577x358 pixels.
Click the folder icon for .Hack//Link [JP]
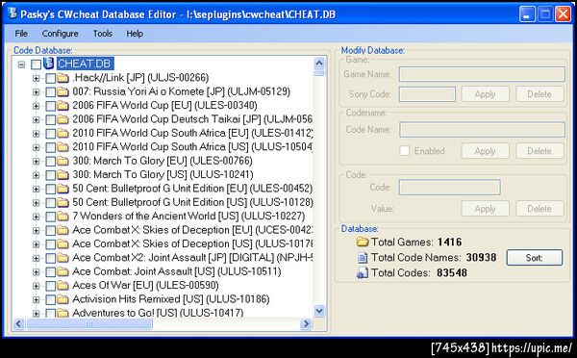click(x=63, y=78)
